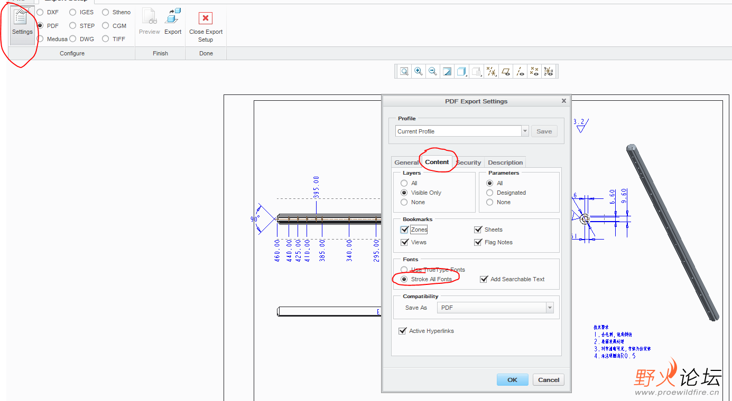Choose None under Layers

[404, 202]
